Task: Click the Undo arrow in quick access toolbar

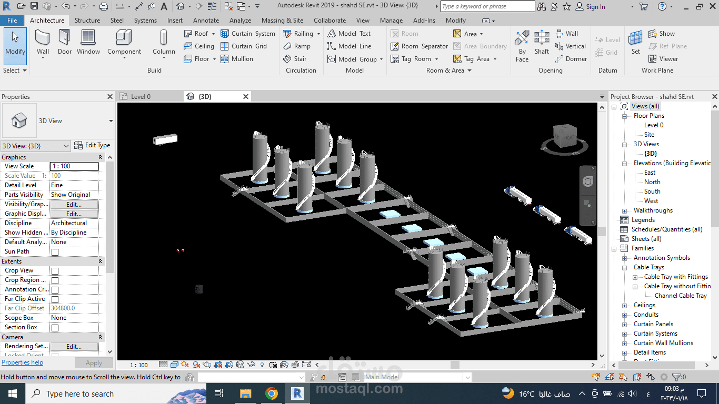Action: pyautogui.click(x=65, y=7)
